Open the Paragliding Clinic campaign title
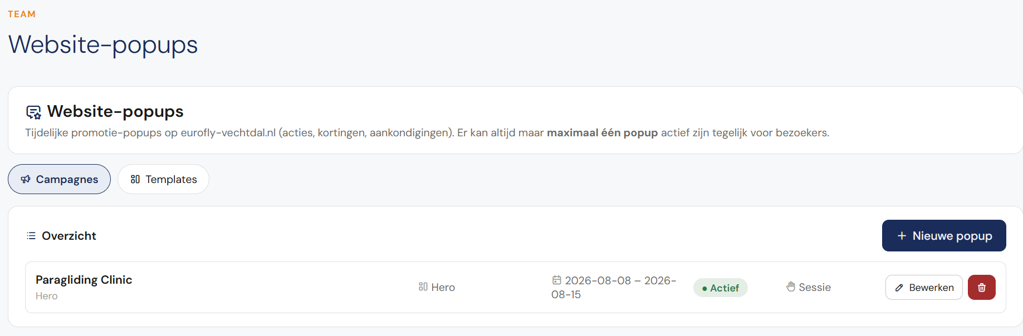This screenshot has height=336, width=1023. 84,280
